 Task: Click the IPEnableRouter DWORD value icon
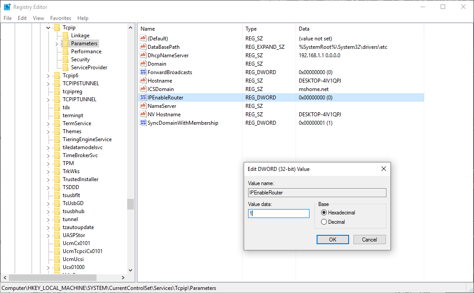pos(143,98)
